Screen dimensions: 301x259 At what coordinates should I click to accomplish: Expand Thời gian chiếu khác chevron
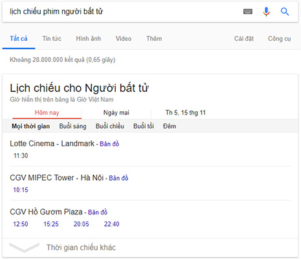pos(25,247)
